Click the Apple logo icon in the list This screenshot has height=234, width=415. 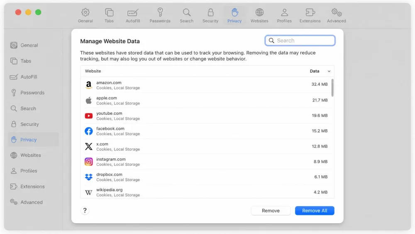[89, 100]
